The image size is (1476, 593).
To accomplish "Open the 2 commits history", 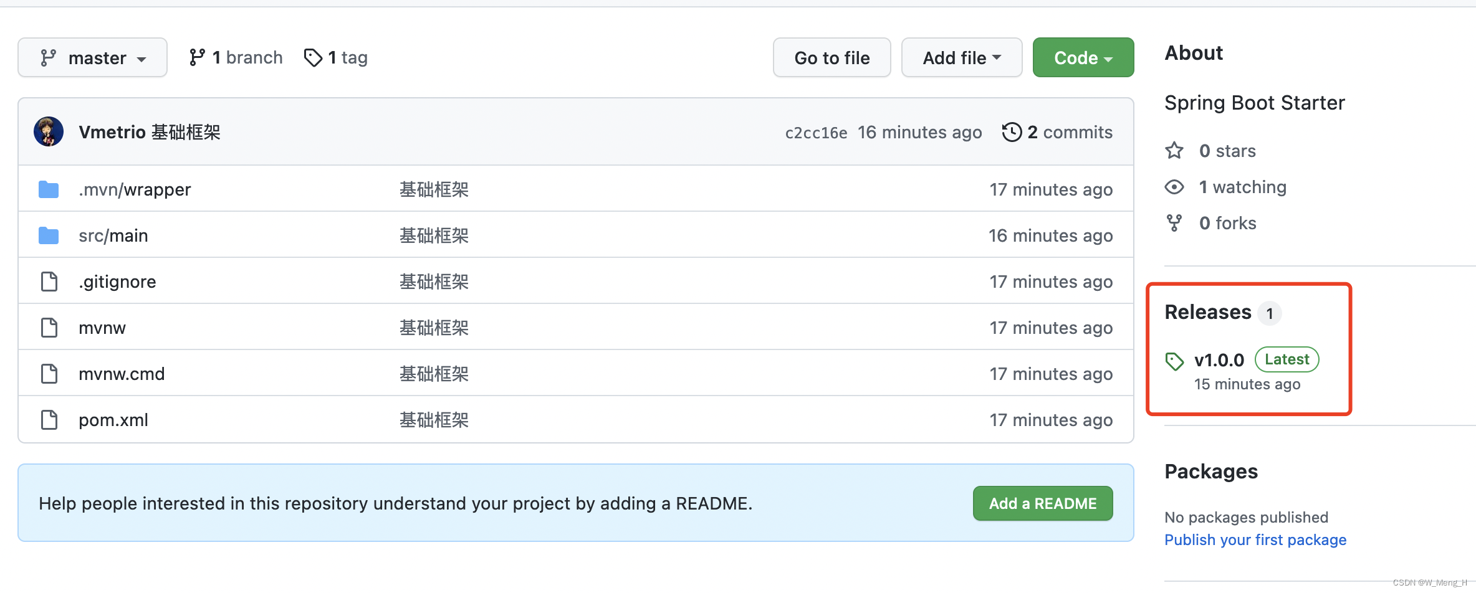I will (x=1067, y=131).
